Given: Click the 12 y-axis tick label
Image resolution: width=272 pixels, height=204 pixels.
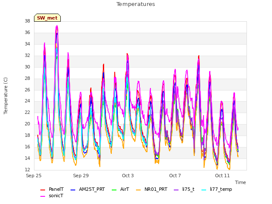Looking at the screenshot, I should pyautogui.click(x=27, y=170).
